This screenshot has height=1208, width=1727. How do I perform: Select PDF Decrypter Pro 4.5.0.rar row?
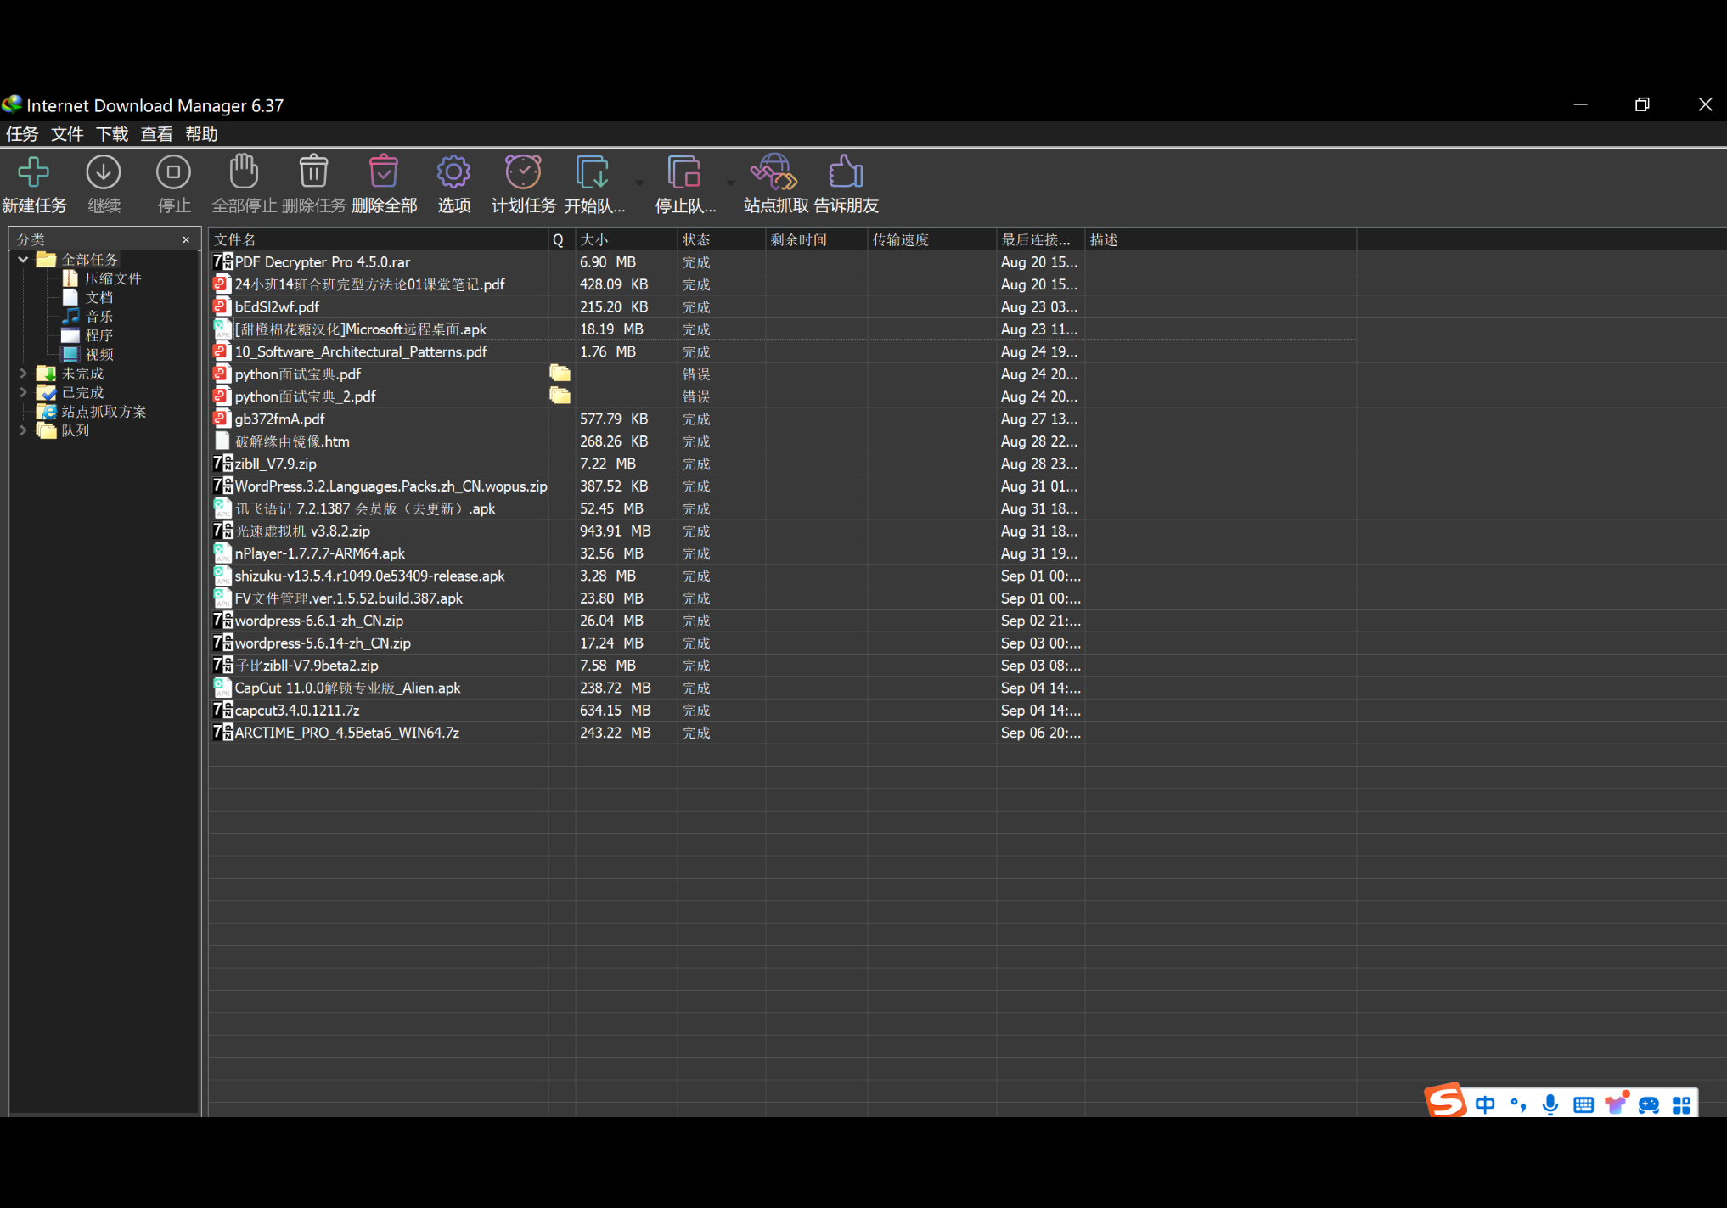pos(782,262)
